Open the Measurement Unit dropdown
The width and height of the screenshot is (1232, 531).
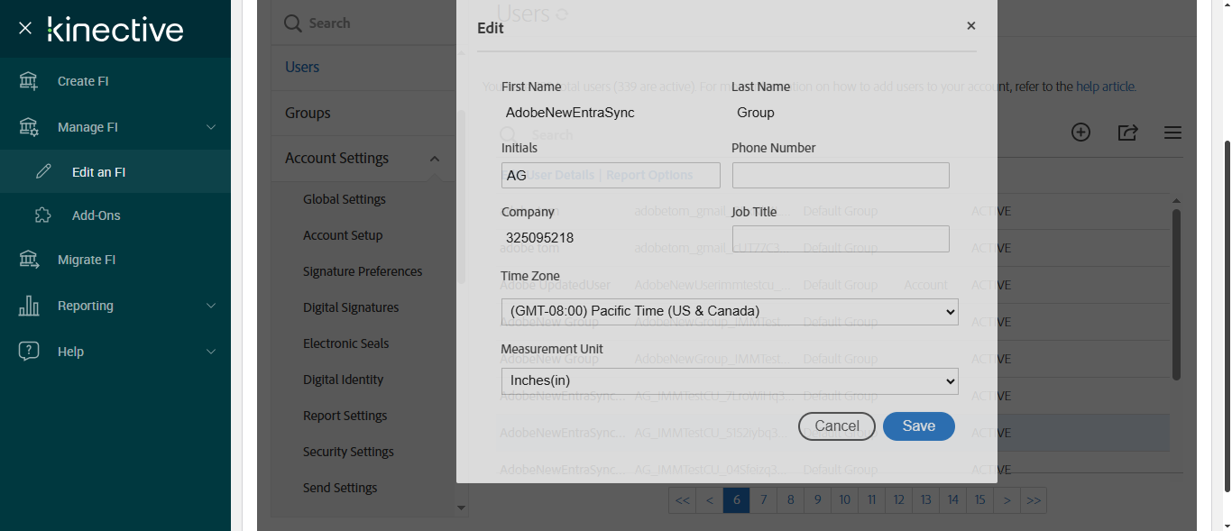pyautogui.click(x=729, y=381)
